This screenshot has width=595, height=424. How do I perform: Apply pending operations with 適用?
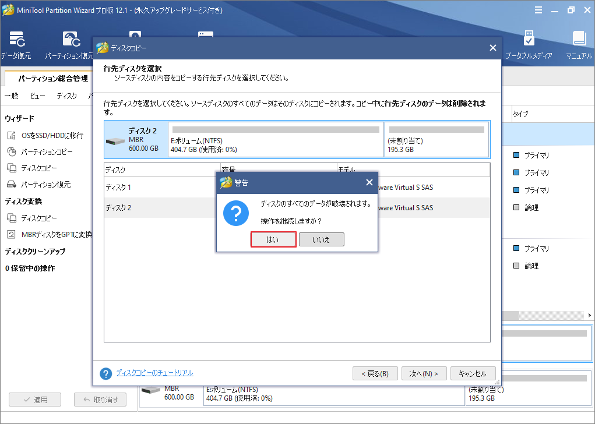pyautogui.click(x=34, y=399)
